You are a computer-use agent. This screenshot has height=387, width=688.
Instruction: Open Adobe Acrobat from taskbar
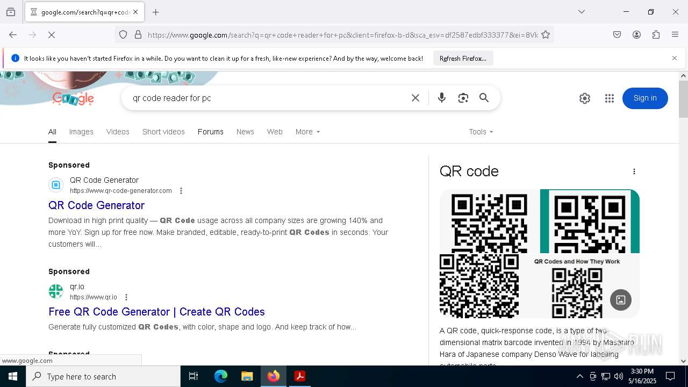pyautogui.click(x=300, y=376)
